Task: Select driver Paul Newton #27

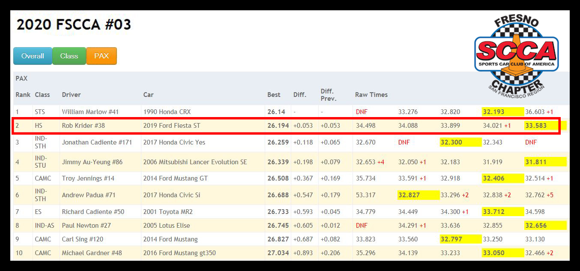Action: click(87, 225)
